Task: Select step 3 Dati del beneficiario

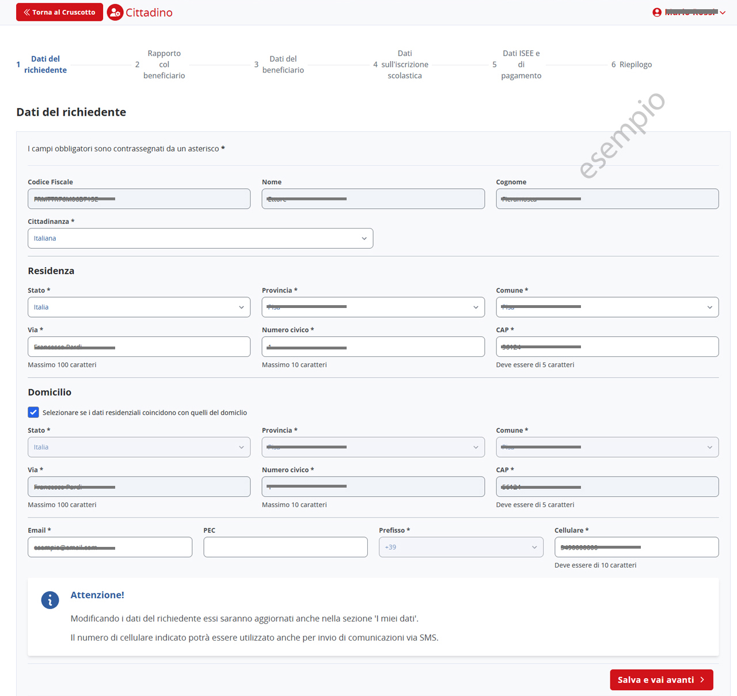Action: pyautogui.click(x=283, y=64)
